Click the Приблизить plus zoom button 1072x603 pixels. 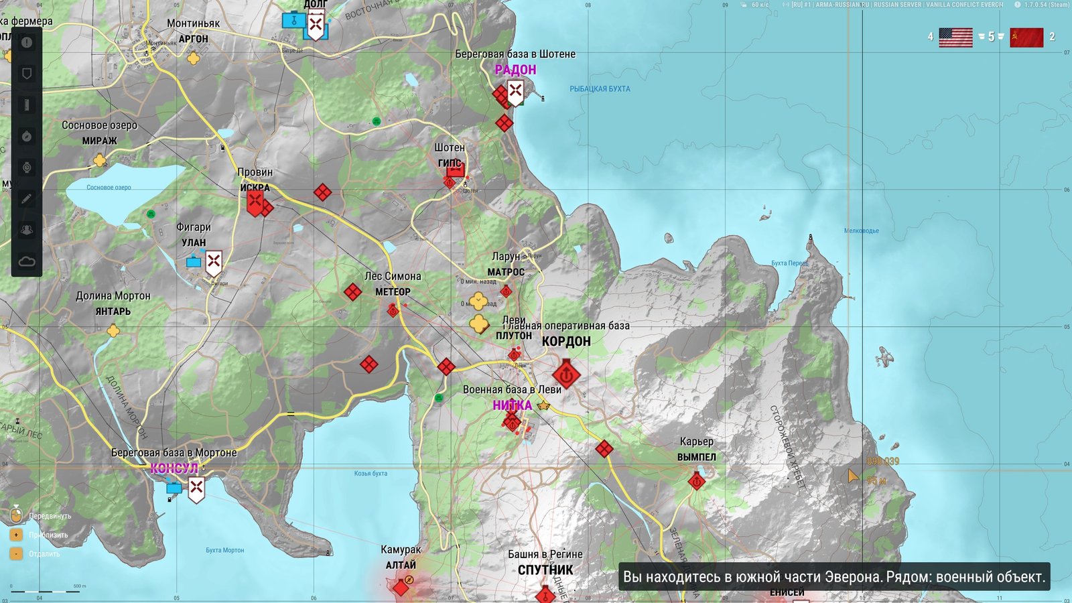pos(17,535)
